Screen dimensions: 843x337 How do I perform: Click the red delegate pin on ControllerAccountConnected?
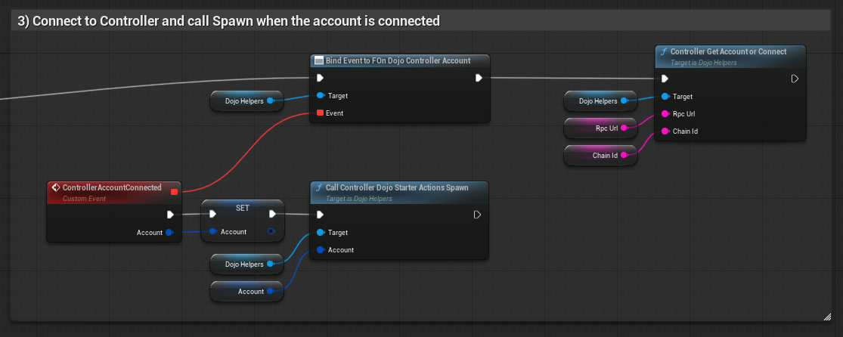click(x=175, y=192)
